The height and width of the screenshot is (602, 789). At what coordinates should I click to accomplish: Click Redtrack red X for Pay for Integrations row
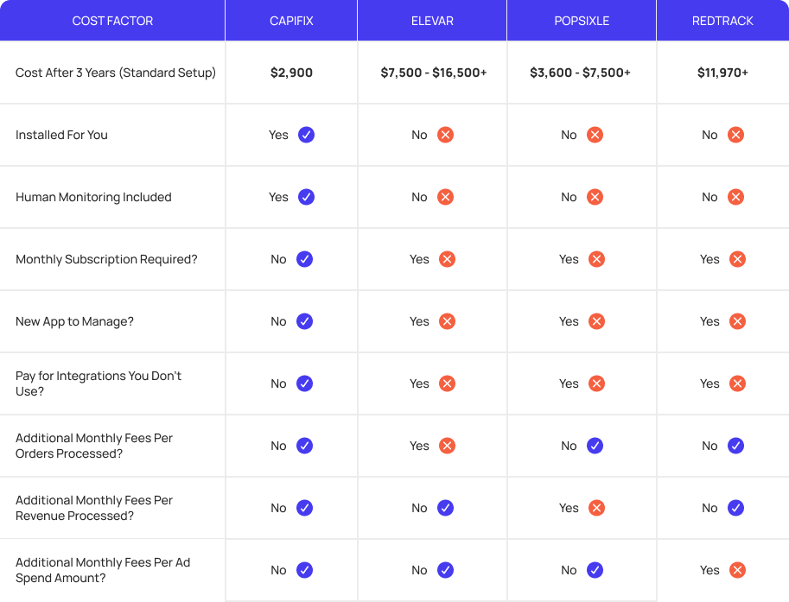pyautogui.click(x=738, y=383)
